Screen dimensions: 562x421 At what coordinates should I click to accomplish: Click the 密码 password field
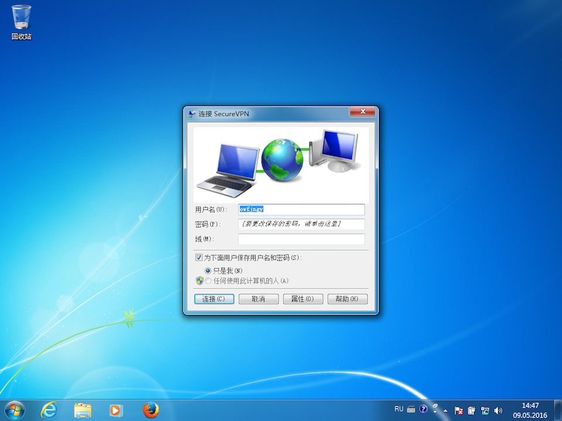pyautogui.click(x=301, y=224)
